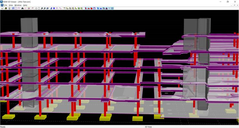
Task: Click the first magnifier zoom icon
Action: [x=42, y=8]
